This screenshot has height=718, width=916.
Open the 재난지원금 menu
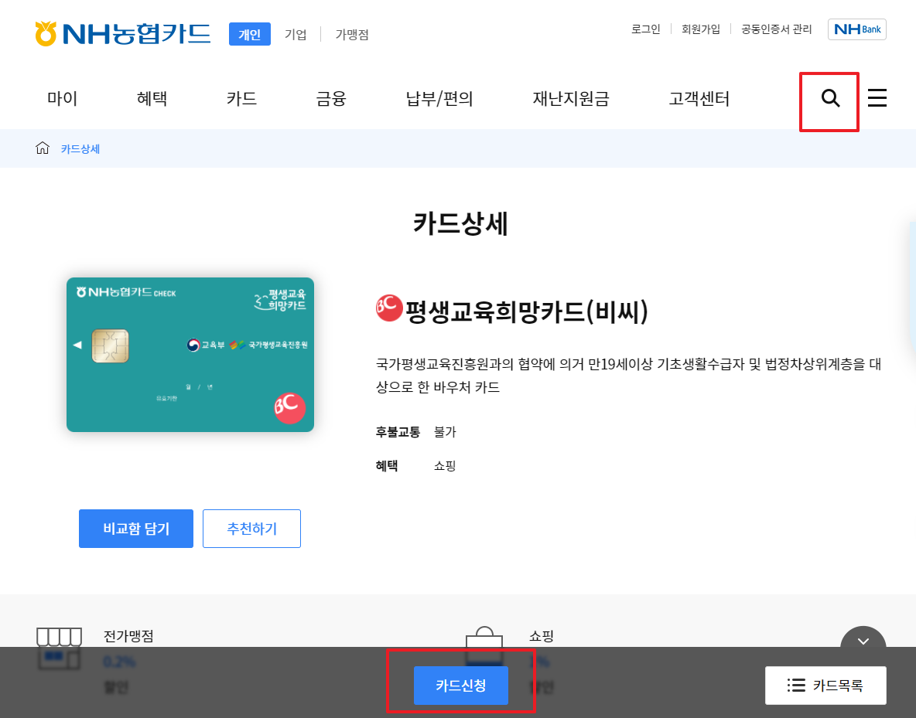pyautogui.click(x=571, y=98)
